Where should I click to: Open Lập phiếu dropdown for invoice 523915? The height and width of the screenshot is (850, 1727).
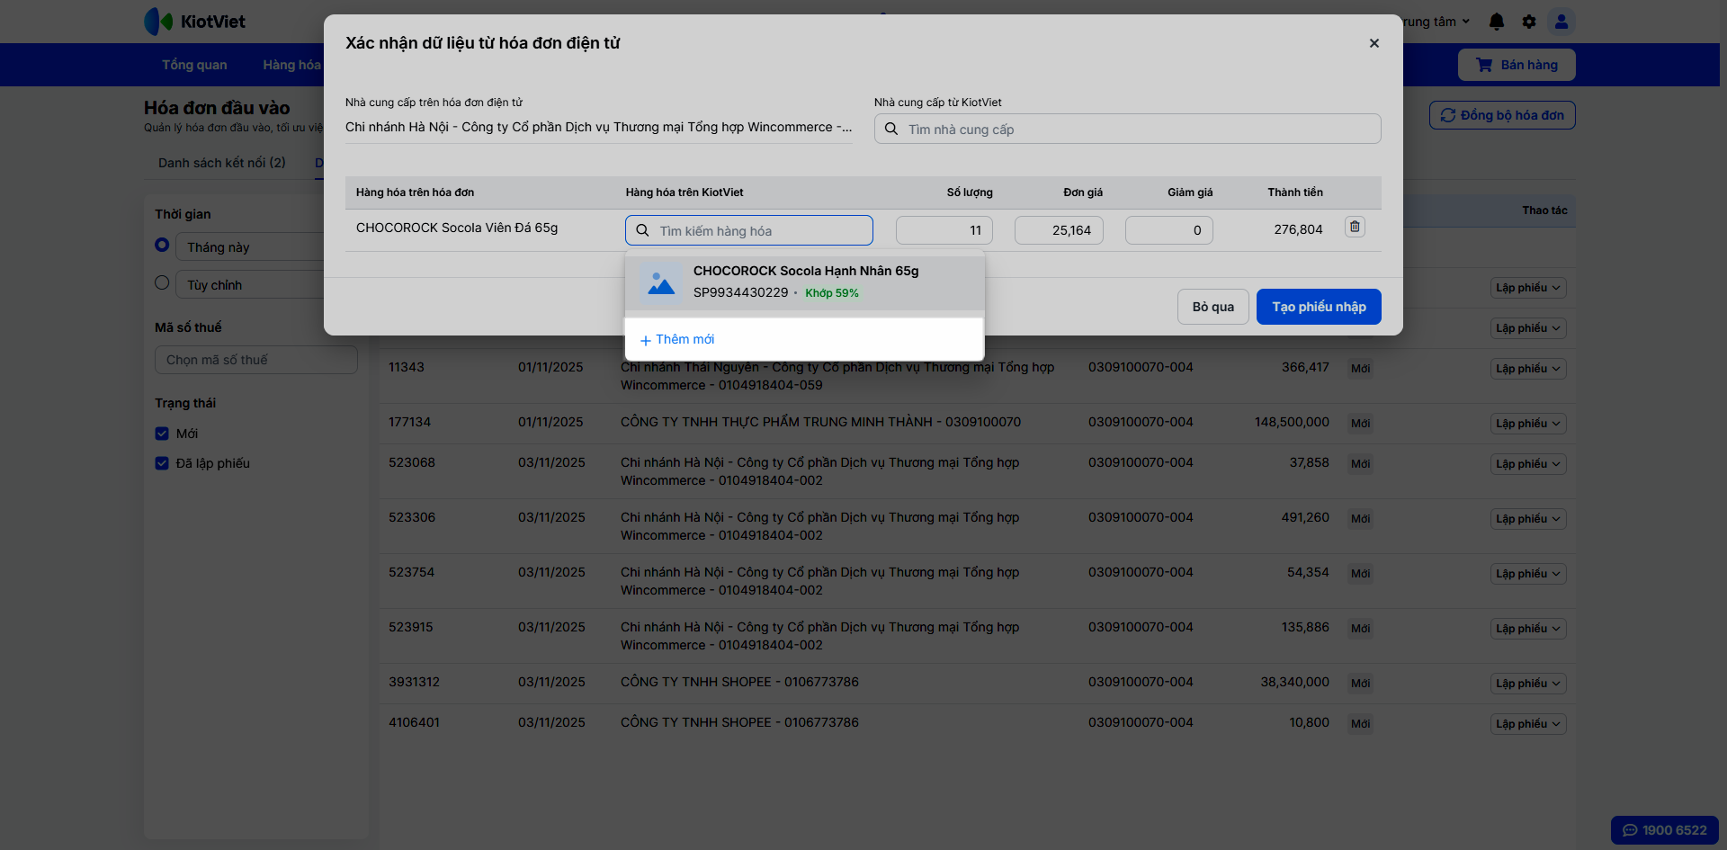1528,629
